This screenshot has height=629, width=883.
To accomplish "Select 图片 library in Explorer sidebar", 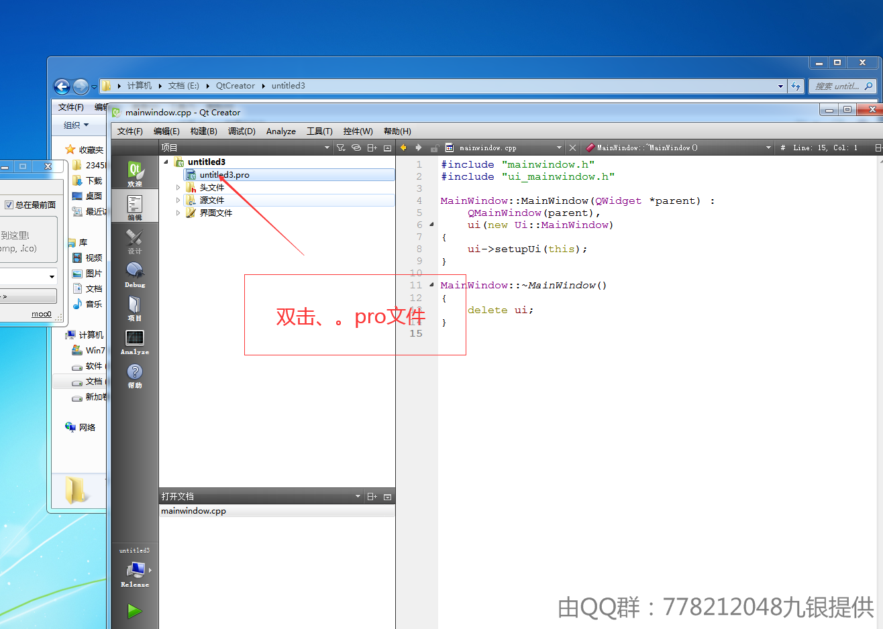I will pyautogui.click(x=87, y=274).
